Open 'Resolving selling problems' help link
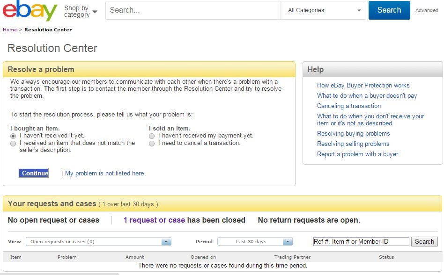 pyautogui.click(x=353, y=144)
